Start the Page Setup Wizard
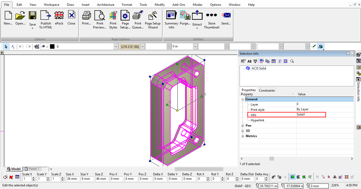This screenshot has width=361, height=189. coord(153,15)
